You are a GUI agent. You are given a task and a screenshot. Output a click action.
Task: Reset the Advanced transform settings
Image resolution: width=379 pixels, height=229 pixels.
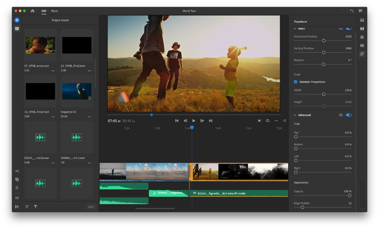(x=341, y=115)
